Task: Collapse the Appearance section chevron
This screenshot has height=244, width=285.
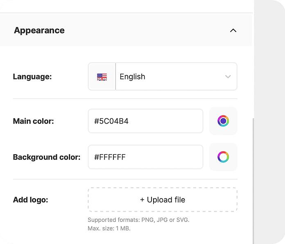Action: click(233, 30)
